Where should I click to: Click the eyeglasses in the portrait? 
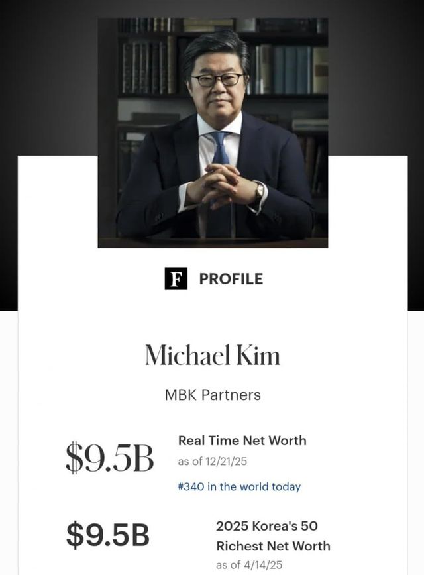[x=217, y=80]
